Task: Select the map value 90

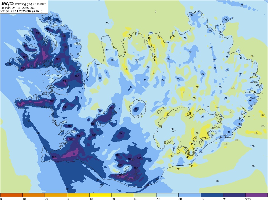Action: click(x=112, y=60)
